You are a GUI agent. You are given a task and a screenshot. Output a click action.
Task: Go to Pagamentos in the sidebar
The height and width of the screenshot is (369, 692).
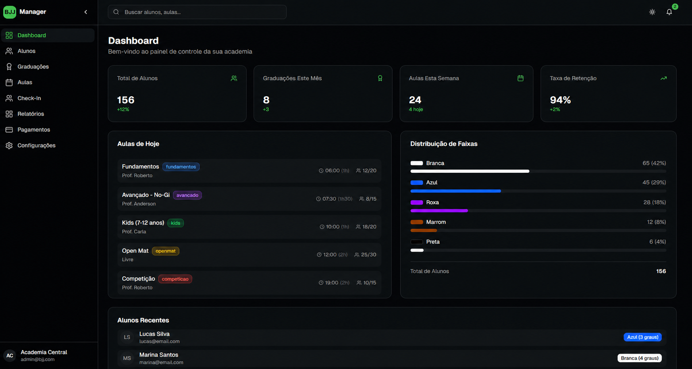coord(48,130)
